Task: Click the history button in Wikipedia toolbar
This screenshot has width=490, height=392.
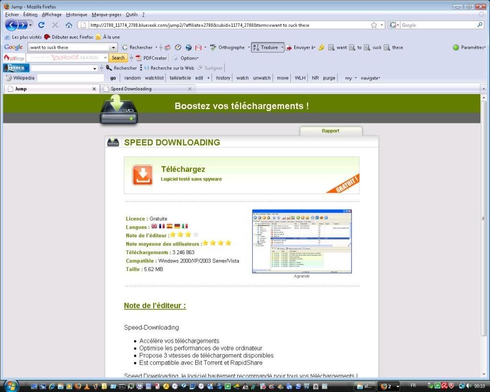Action: 223,78
